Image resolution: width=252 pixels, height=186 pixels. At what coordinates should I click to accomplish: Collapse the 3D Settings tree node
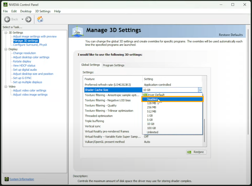coord(6,33)
